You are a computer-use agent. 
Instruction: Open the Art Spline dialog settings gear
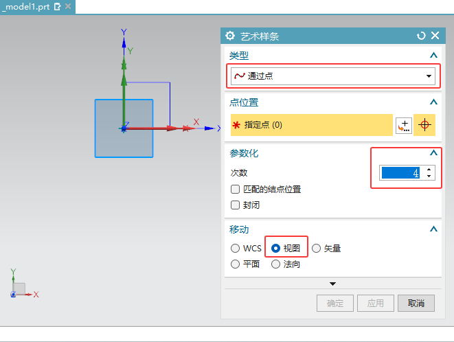point(230,36)
